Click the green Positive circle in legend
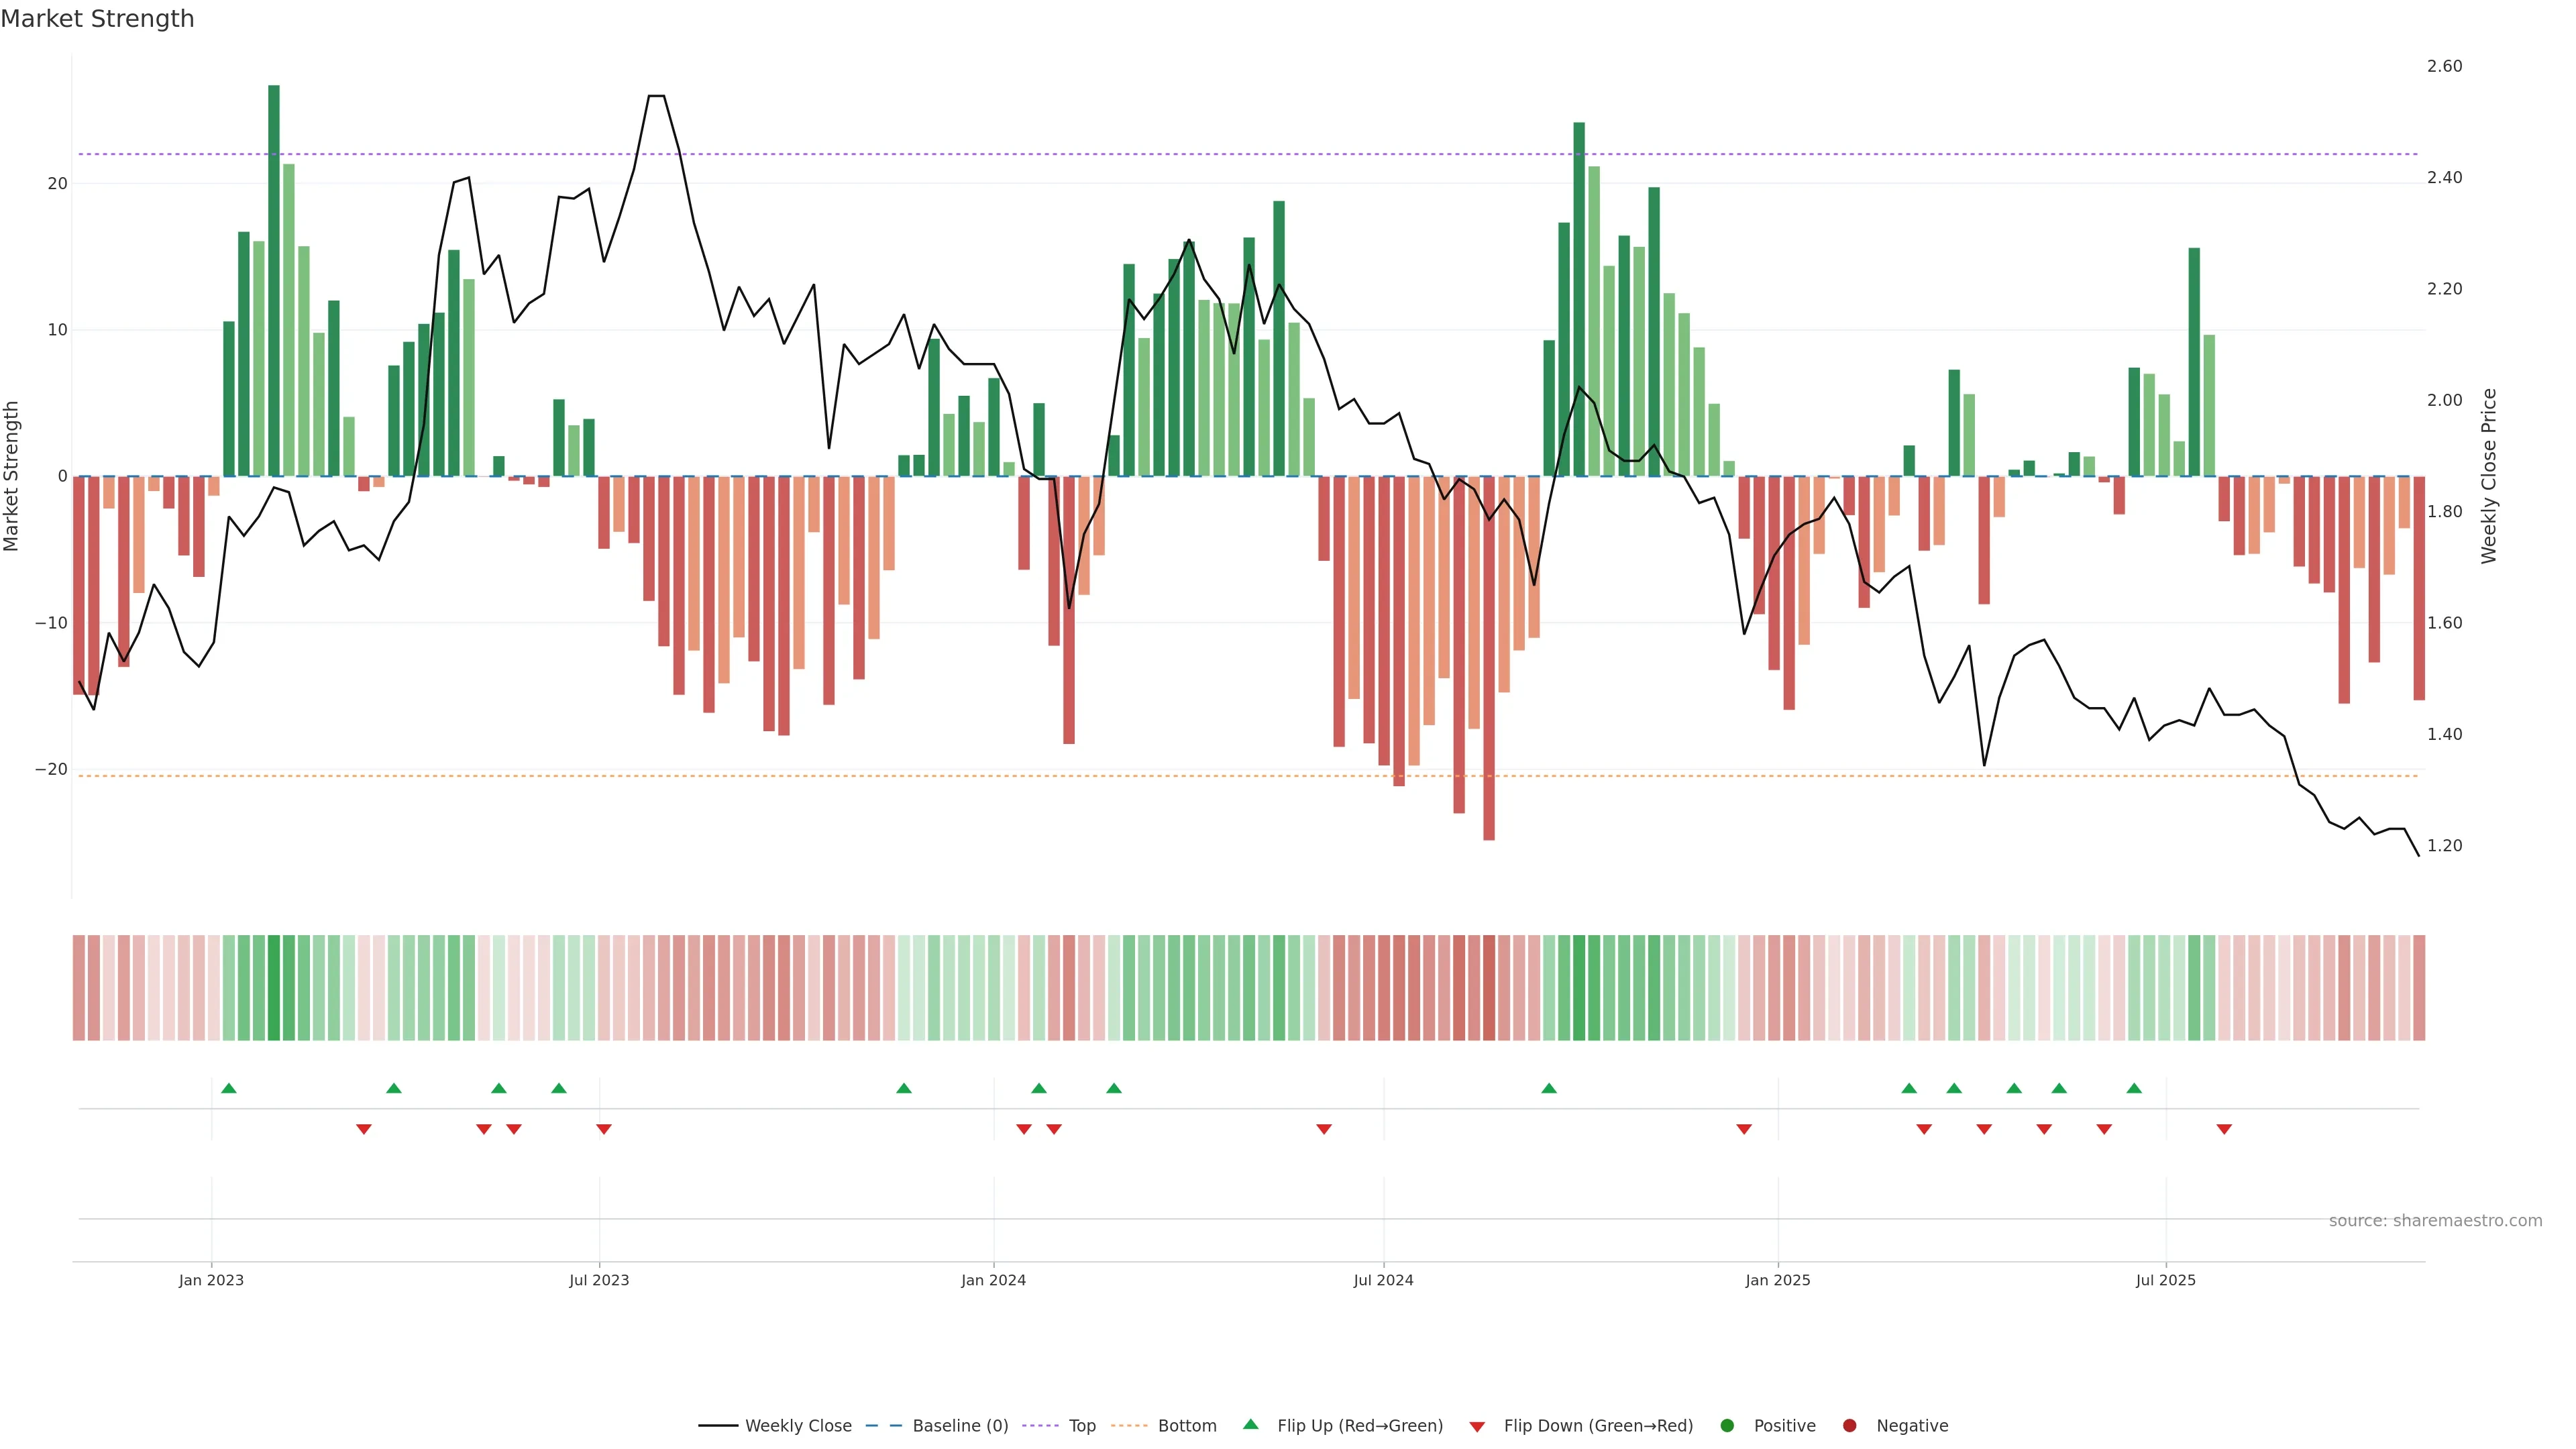This screenshot has height=1449, width=2576. (x=1727, y=1426)
